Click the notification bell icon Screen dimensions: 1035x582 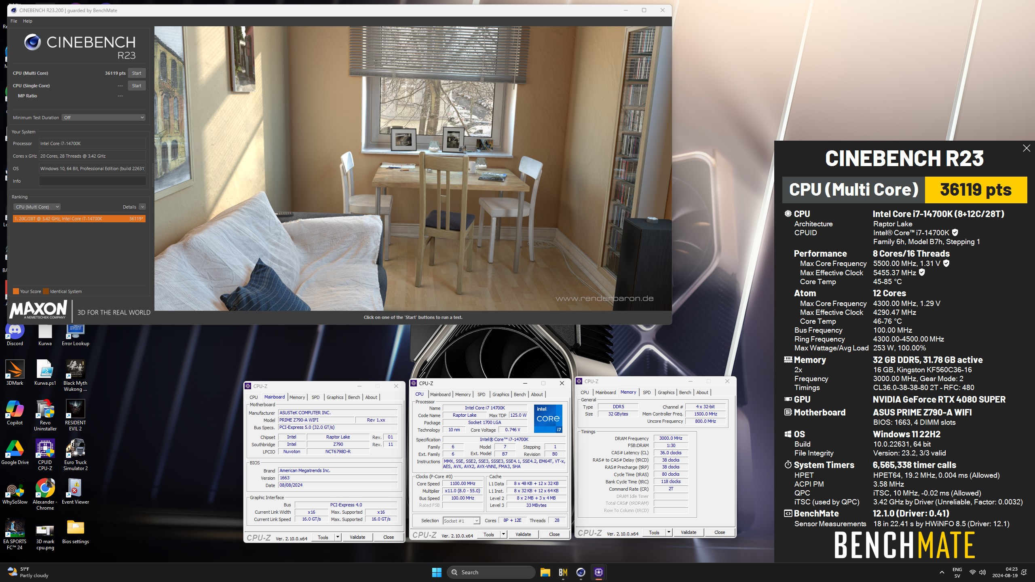coord(1024,572)
